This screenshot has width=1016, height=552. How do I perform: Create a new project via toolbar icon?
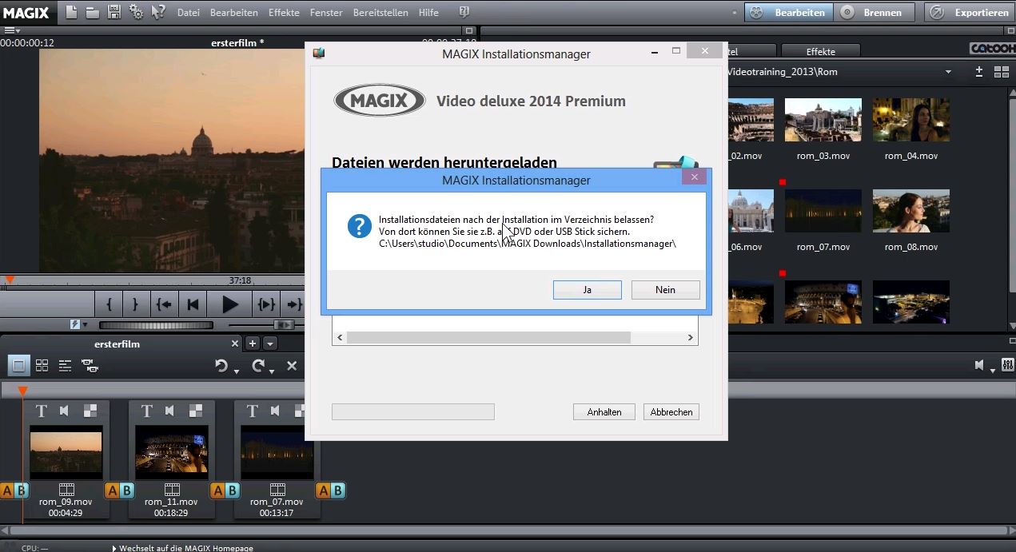click(x=72, y=12)
